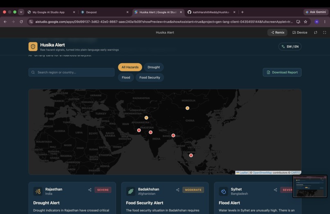
Task: Open the Chrome profile avatar H
Action: (316, 22)
